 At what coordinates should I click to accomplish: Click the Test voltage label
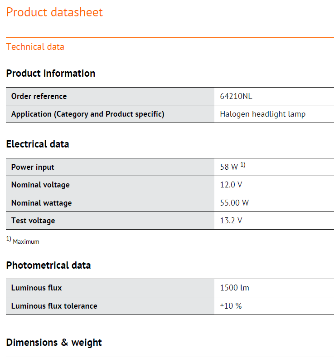[33, 221]
